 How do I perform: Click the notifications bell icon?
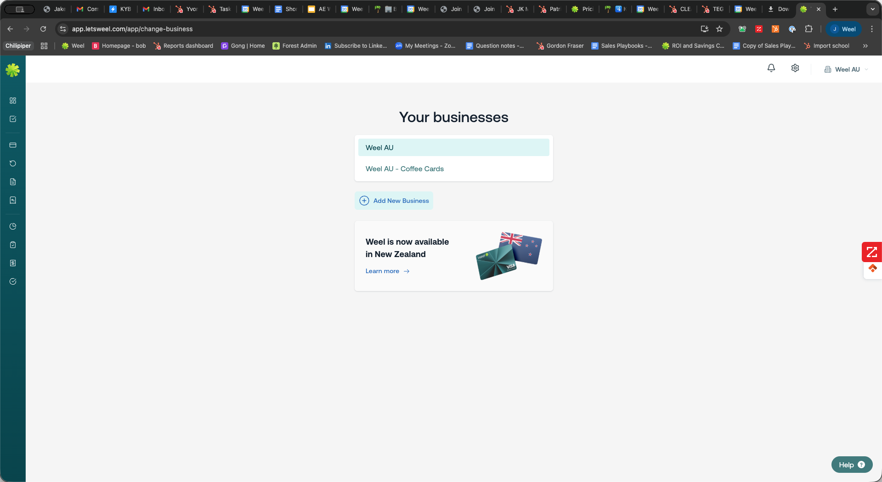pos(771,68)
